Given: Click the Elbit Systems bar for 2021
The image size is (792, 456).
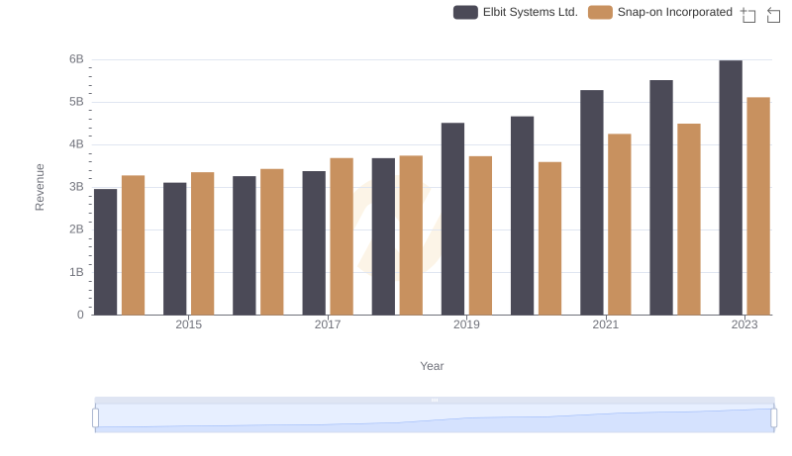Looking at the screenshot, I should [x=592, y=203].
